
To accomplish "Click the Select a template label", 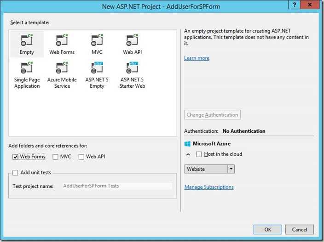I will (30, 23).
